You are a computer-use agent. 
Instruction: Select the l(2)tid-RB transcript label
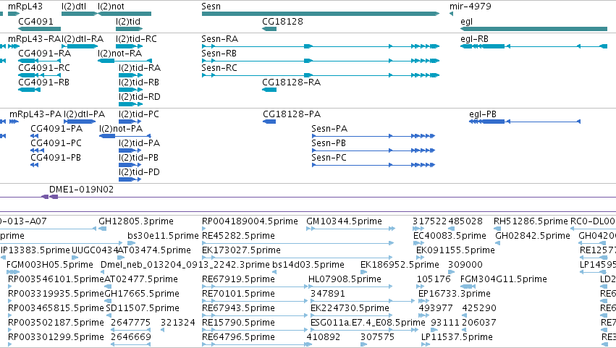[139, 82]
